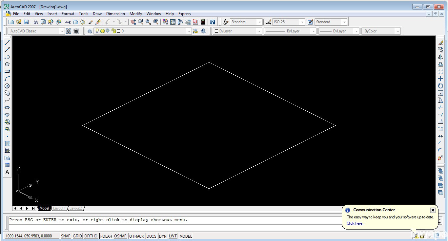Select the Move tool
The height and width of the screenshot is (241, 448).
click(x=440, y=79)
